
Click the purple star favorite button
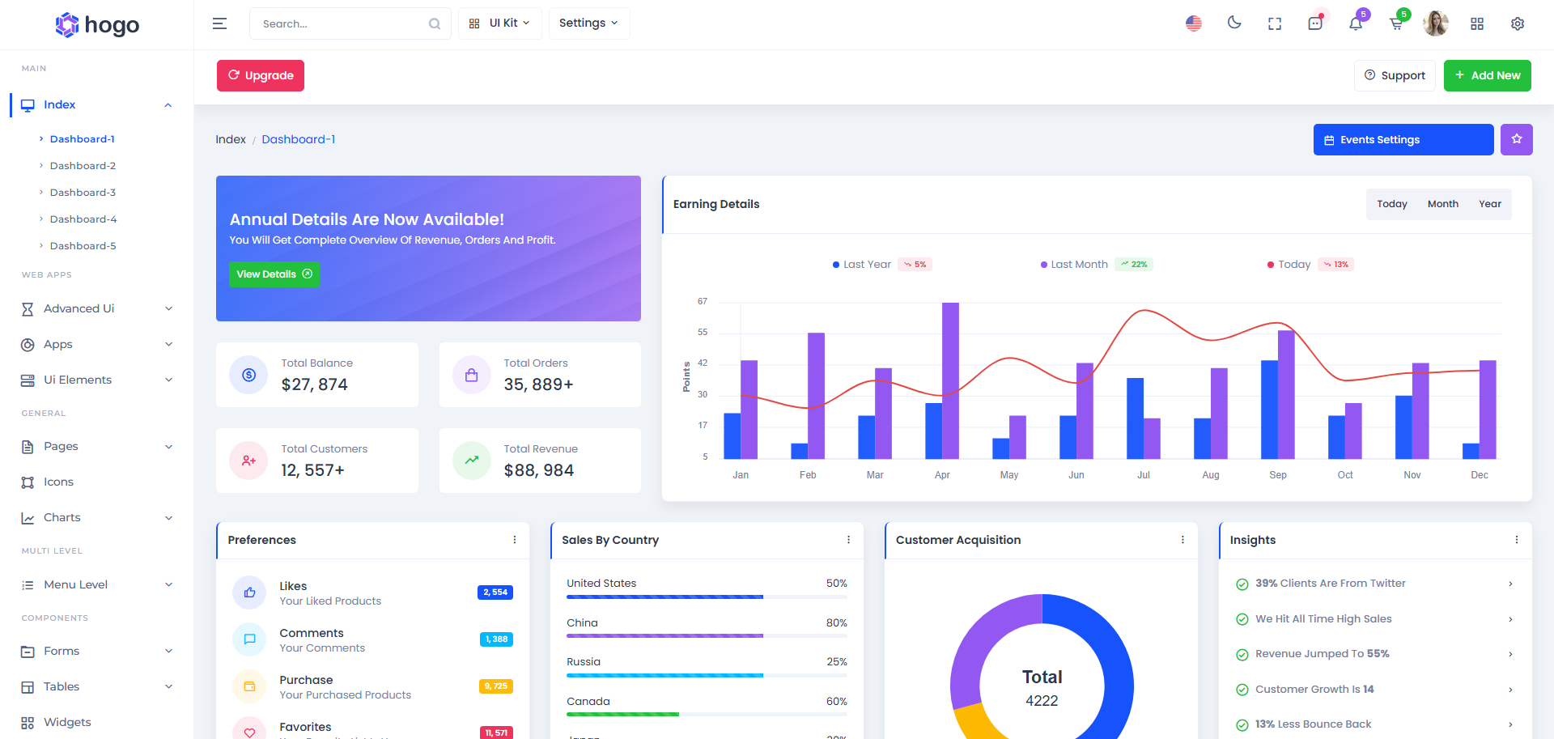[1517, 139]
